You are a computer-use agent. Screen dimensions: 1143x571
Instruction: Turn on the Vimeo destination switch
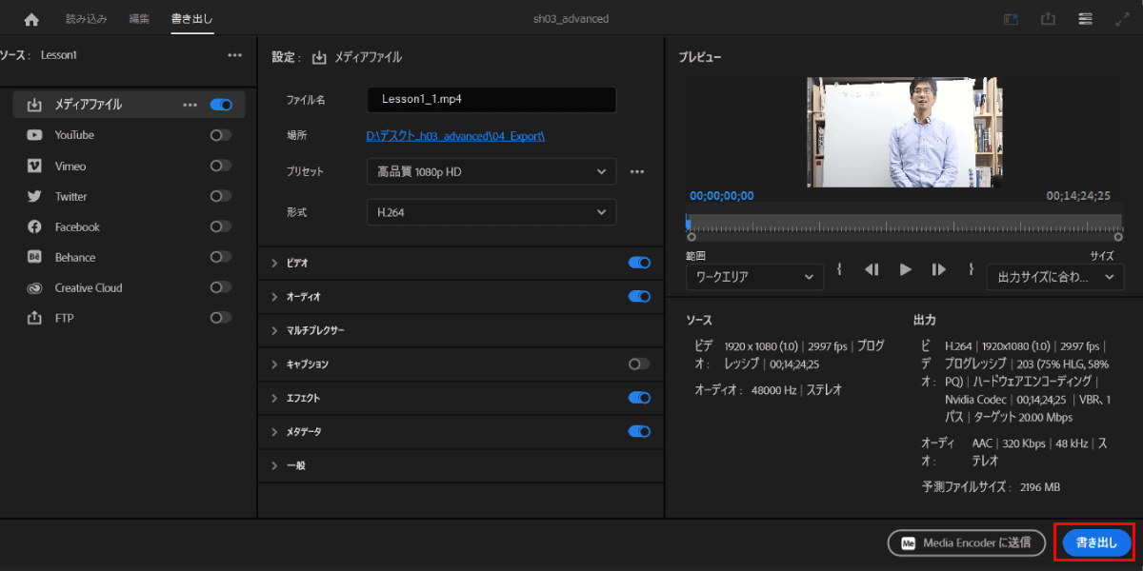click(220, 166)
